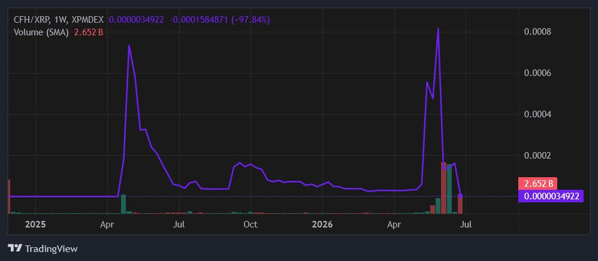Click the first Apr label after 2025
The image size is (598, 261).
(107, 224)
